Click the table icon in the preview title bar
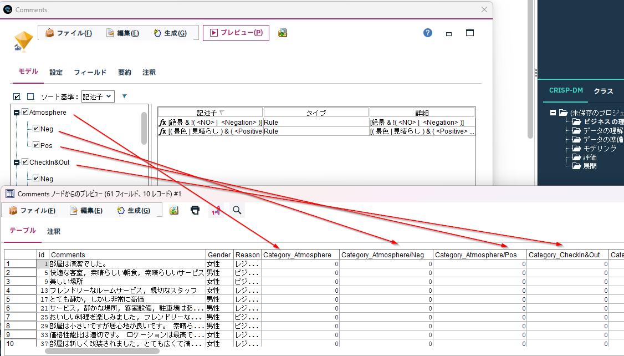Viewport: 624px width, 356px height. pyautogui.click(x=10, y=194)
